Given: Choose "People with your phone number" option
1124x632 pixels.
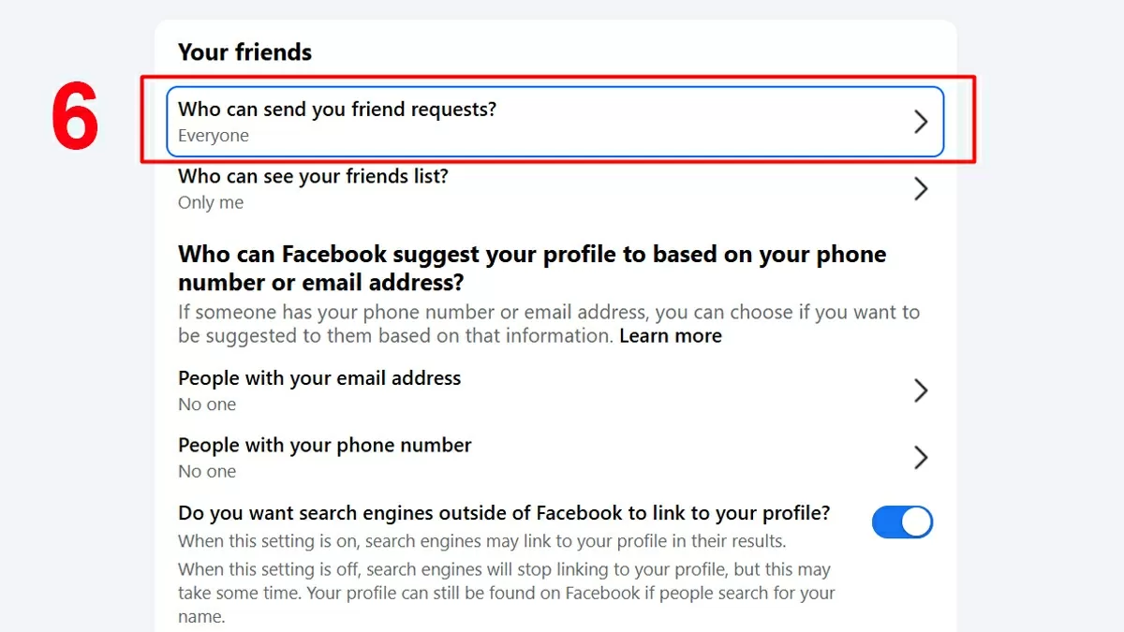Looking at the screenshot, I should 324,446.
